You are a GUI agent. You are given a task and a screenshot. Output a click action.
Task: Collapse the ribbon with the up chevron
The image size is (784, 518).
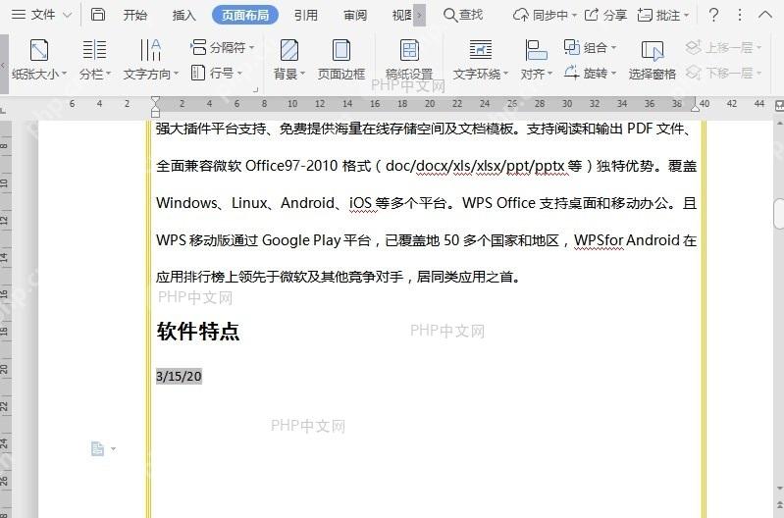[x=765, y=15]
